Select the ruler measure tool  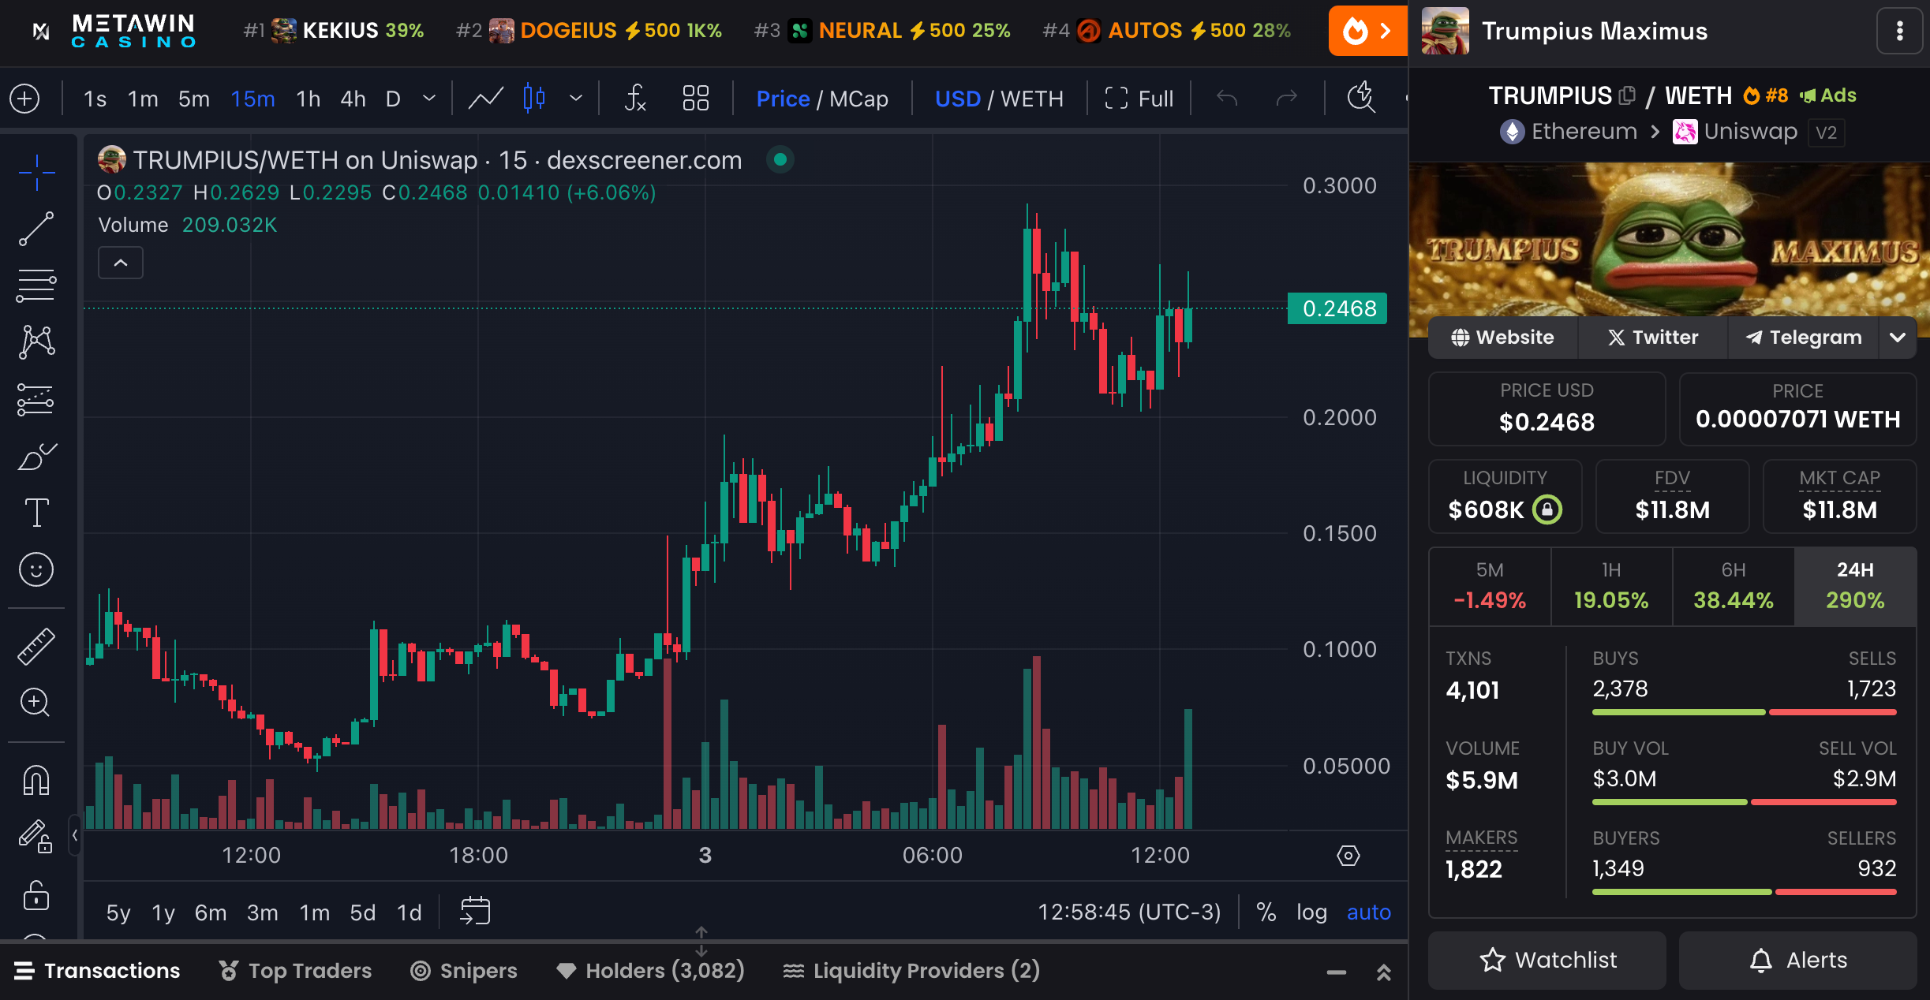pyautogui.click(x=36, y=646)
